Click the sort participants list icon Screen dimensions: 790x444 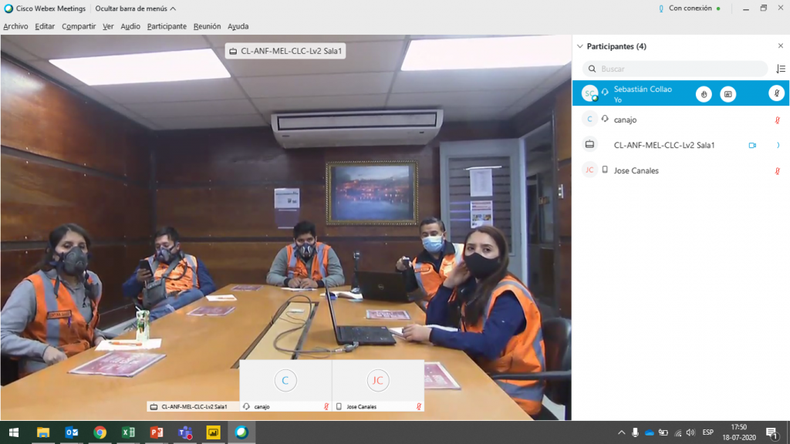(x=780, y=69)
